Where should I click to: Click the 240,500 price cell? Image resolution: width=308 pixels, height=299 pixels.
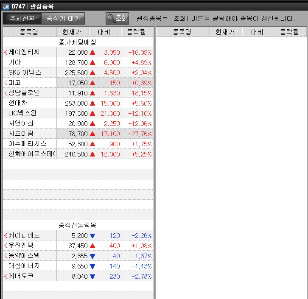[x=73, y=154]
